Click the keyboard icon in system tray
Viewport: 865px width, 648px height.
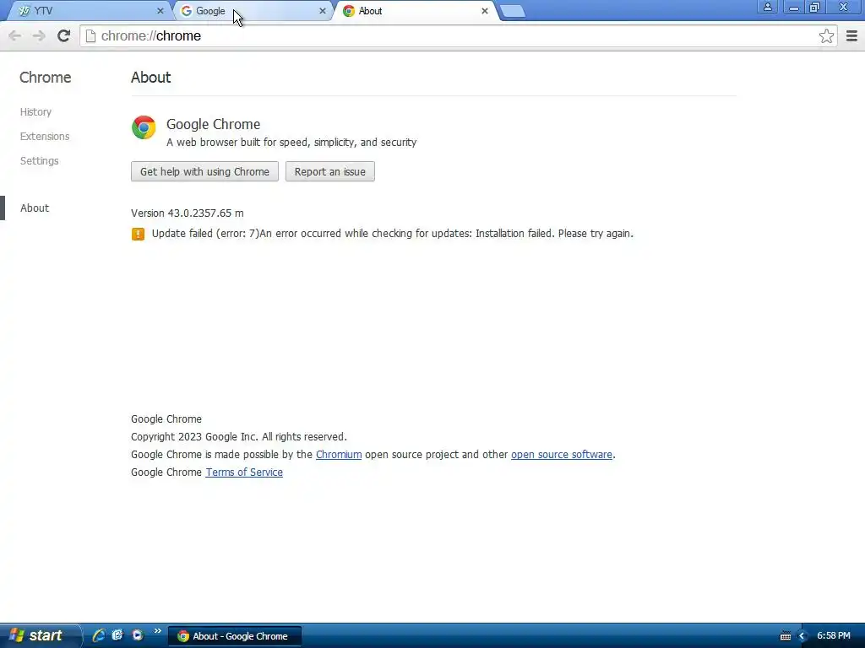click(x=786, y=636)
